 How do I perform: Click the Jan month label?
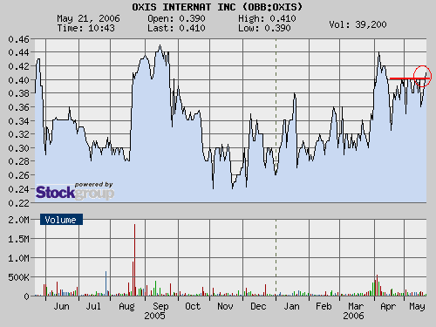tap(291, 306)
